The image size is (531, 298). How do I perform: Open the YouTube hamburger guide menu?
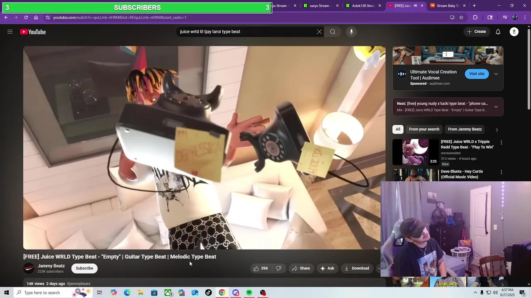pyautogui.click(x=10, y=32)
